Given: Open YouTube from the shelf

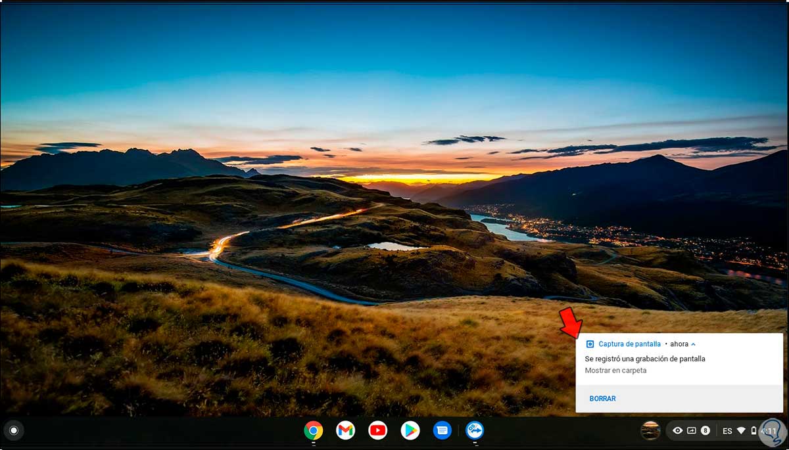Looking at the screenshot, I should pos(378,430).
